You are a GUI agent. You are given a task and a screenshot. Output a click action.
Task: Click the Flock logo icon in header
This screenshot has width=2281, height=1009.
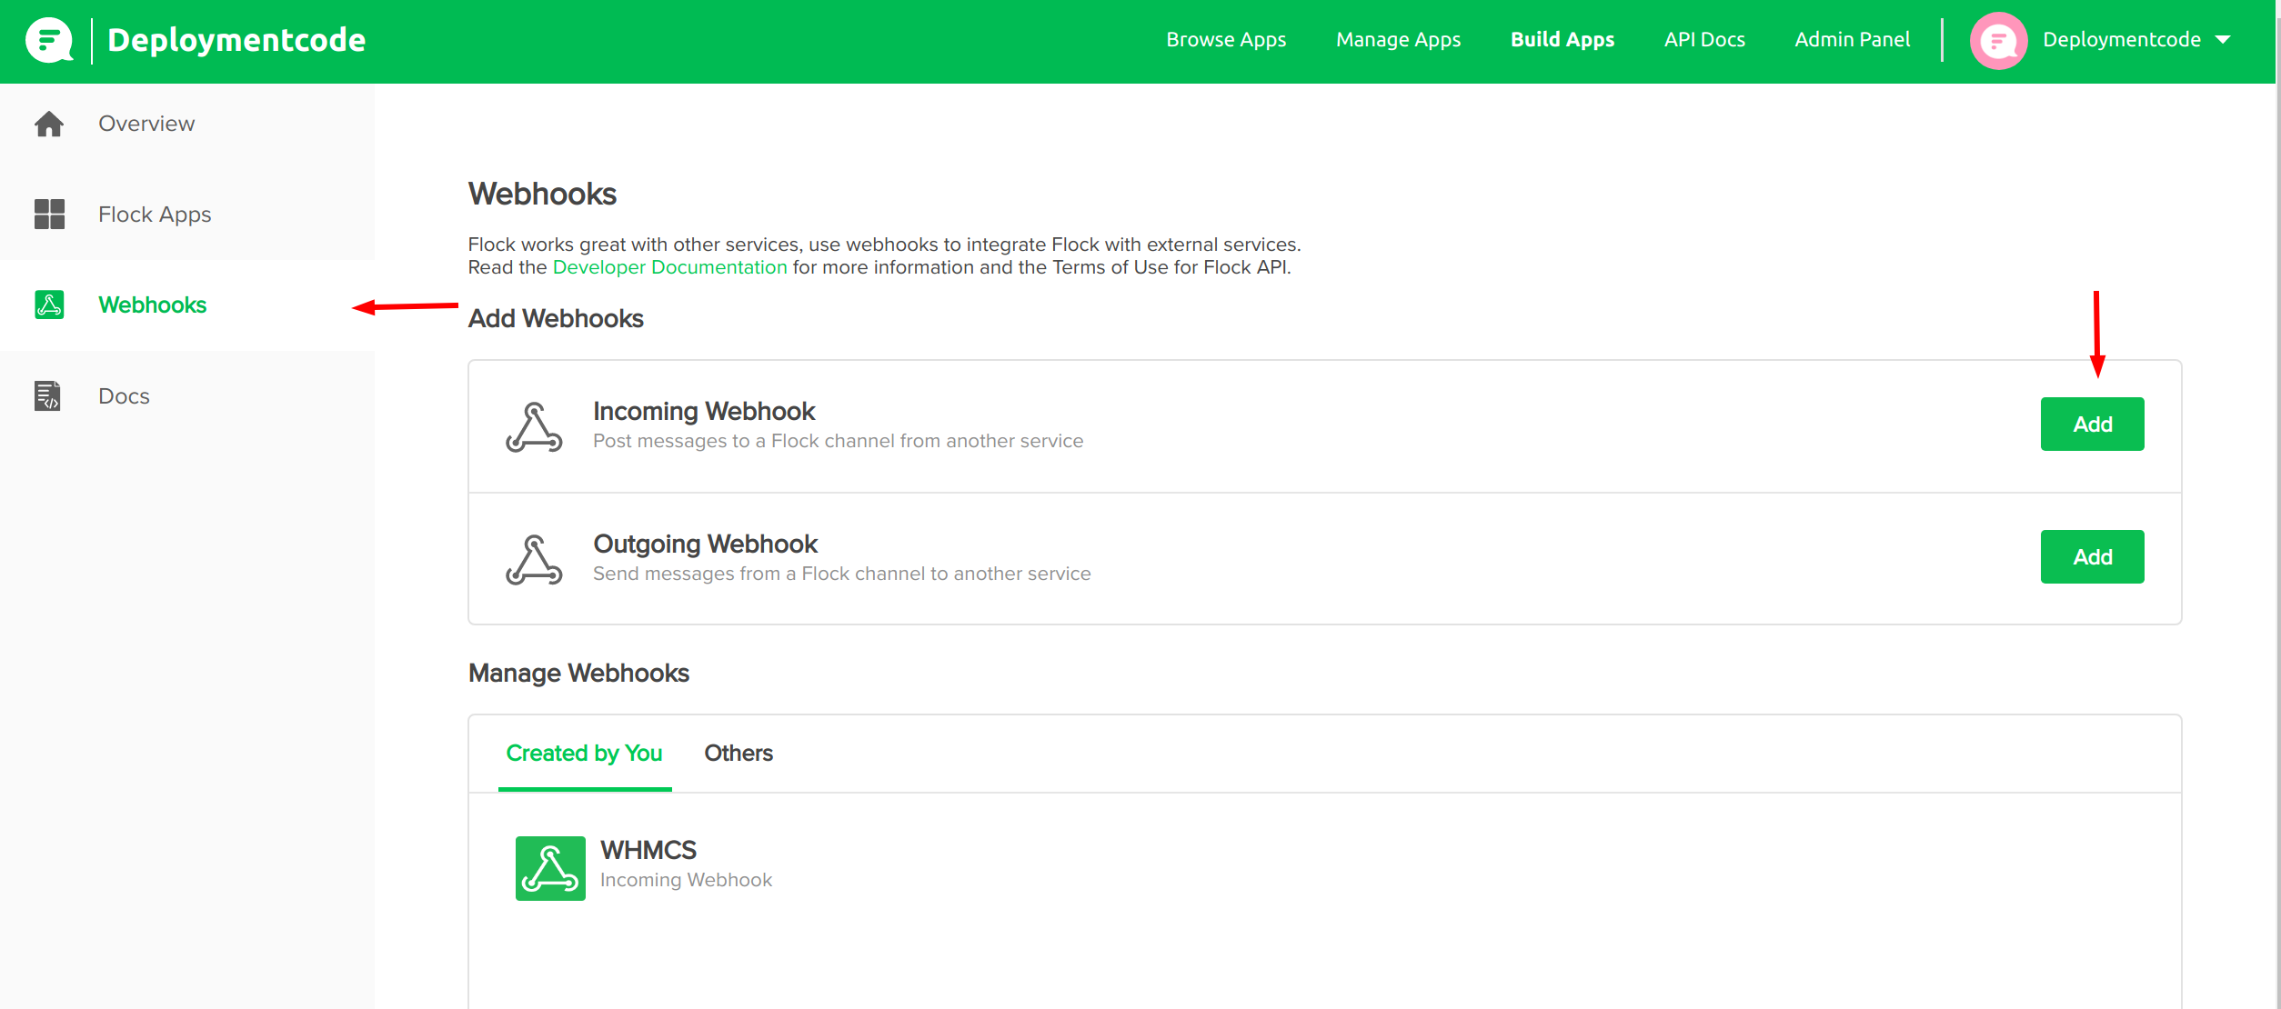49,40
